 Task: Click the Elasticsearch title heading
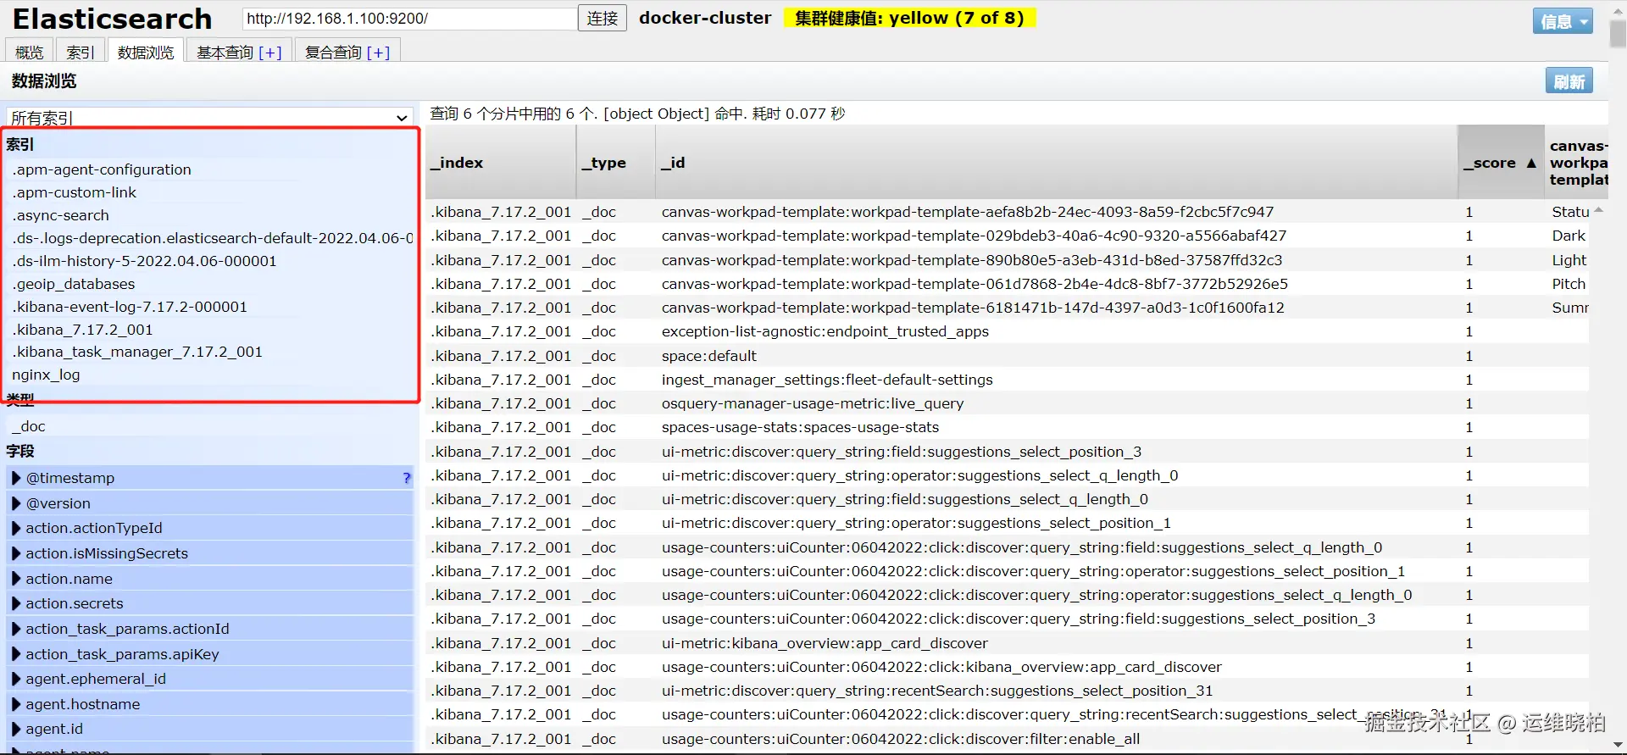[x=112, y=19]
